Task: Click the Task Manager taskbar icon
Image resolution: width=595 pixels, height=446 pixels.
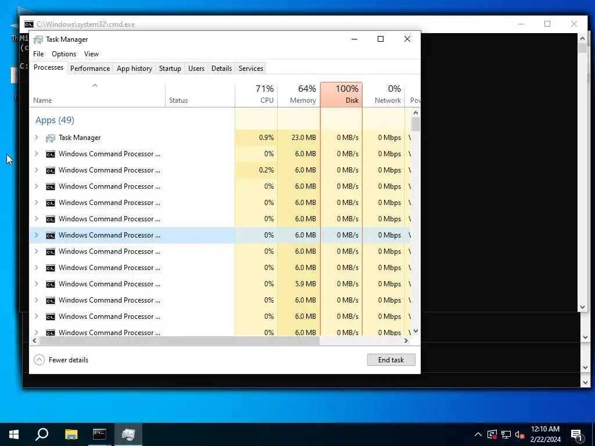Action: click(x=128, y=434)
